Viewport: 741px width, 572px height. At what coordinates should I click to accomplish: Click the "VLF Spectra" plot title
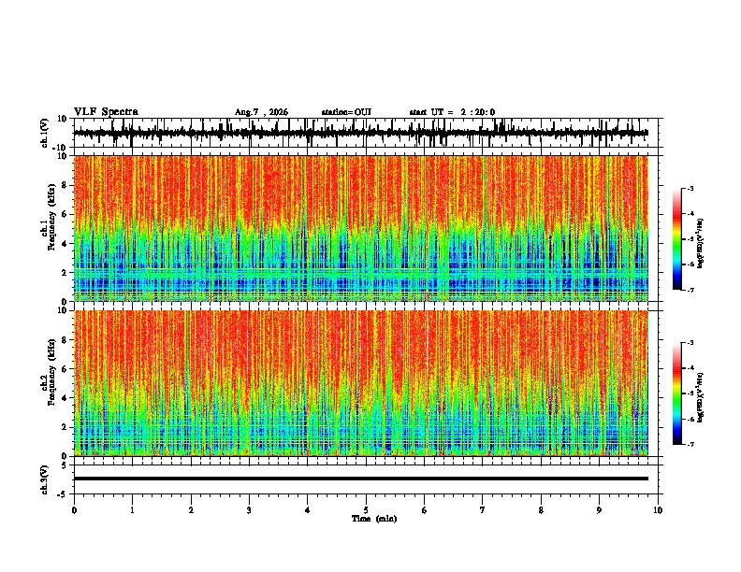tap(106, 112)
